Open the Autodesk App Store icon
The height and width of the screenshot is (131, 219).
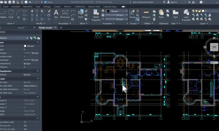point(189,2)
